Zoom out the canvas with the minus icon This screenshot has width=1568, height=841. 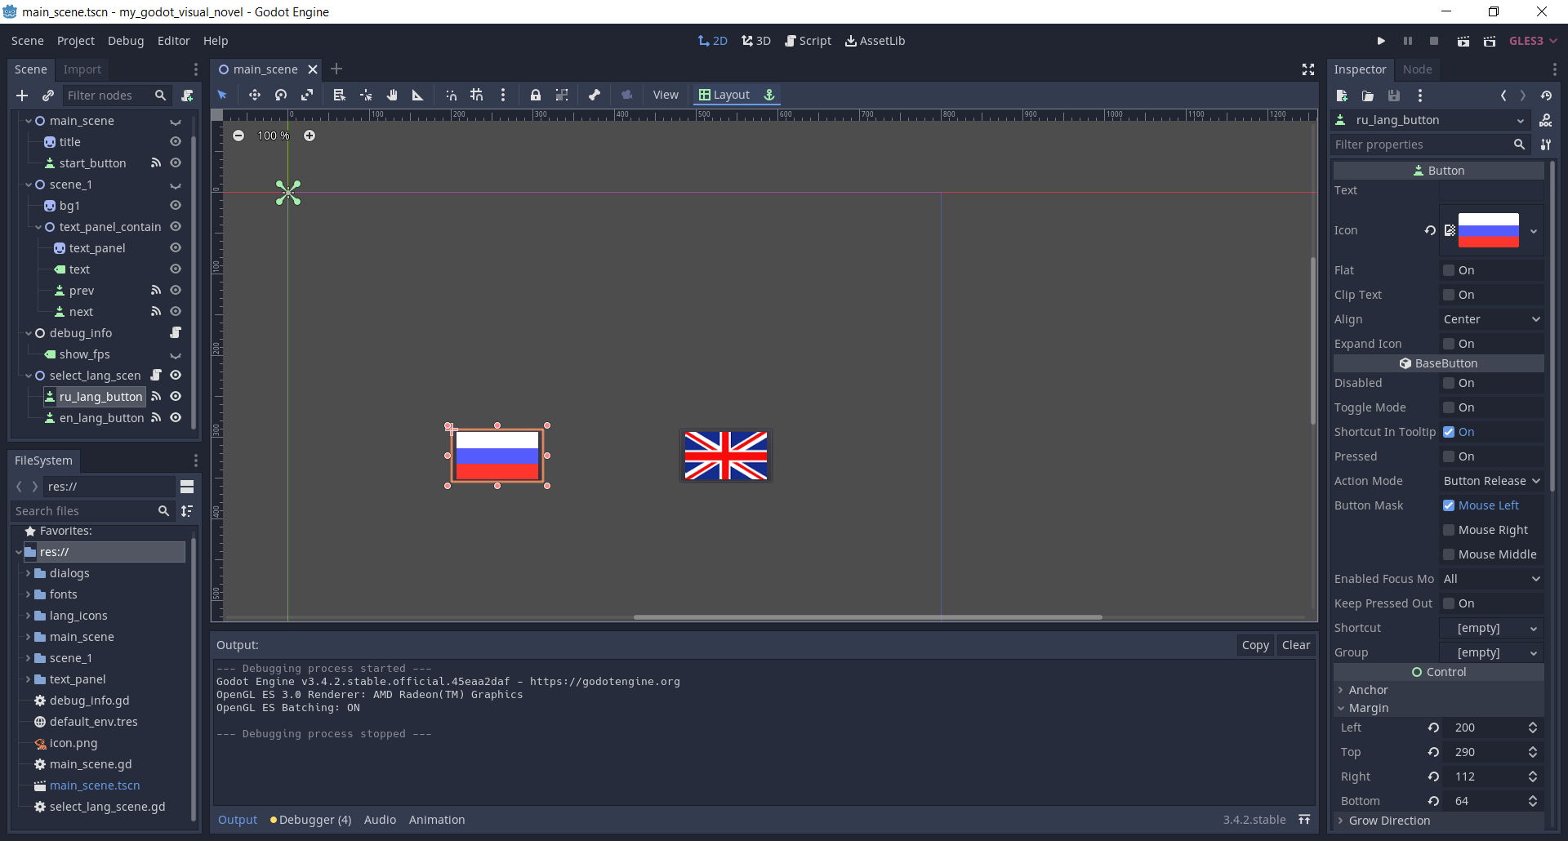238,136
